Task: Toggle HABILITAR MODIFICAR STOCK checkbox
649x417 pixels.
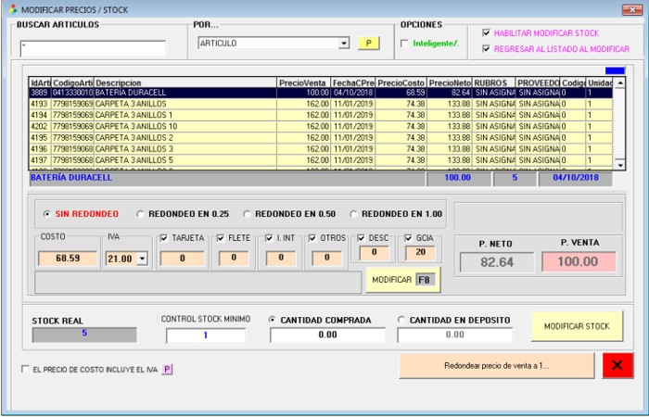Action: pyautogui.click(x=486, y=33)
